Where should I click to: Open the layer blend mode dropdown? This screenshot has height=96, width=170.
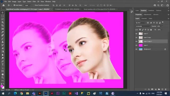(x=143, y=26)
